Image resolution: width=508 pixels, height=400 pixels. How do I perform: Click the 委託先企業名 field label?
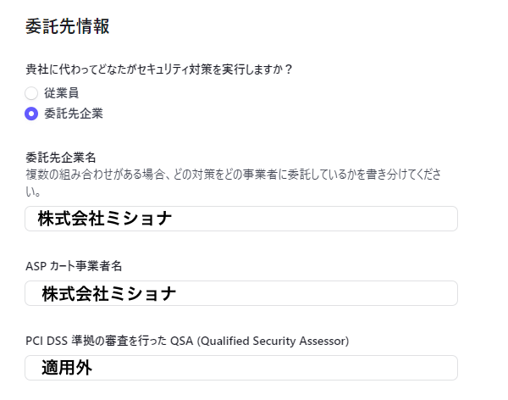[x=60, y=158]
